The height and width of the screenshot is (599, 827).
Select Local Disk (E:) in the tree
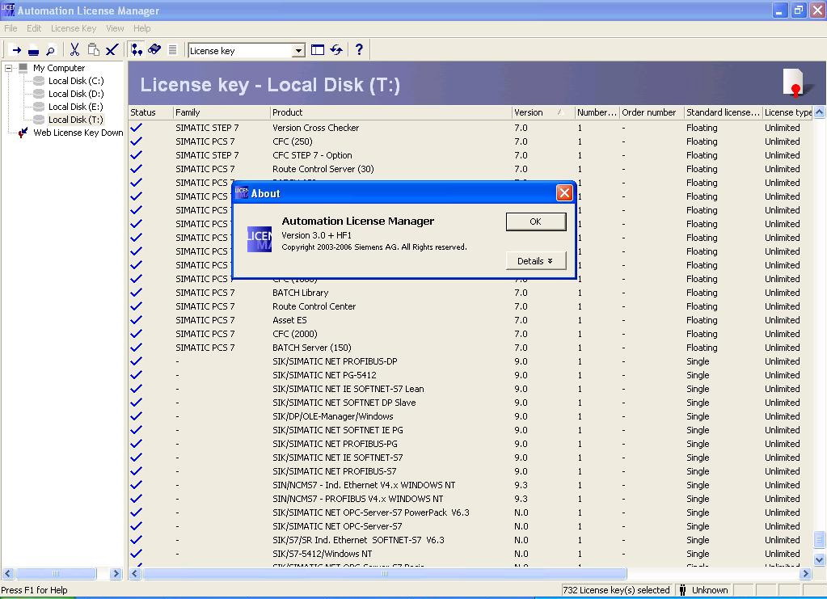(76, 107)
